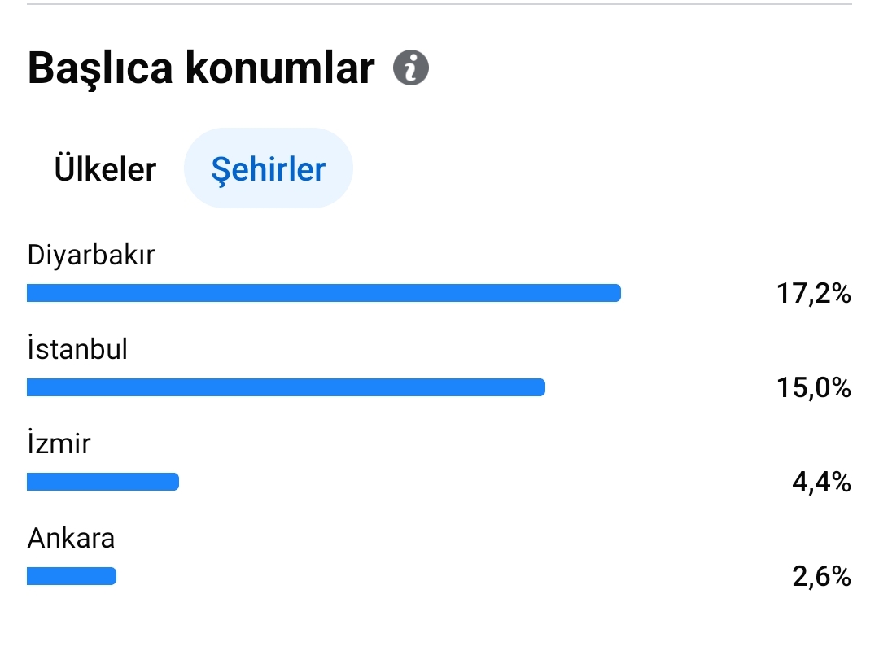Click the 4,4% percentage value

[x=821, y=482]
